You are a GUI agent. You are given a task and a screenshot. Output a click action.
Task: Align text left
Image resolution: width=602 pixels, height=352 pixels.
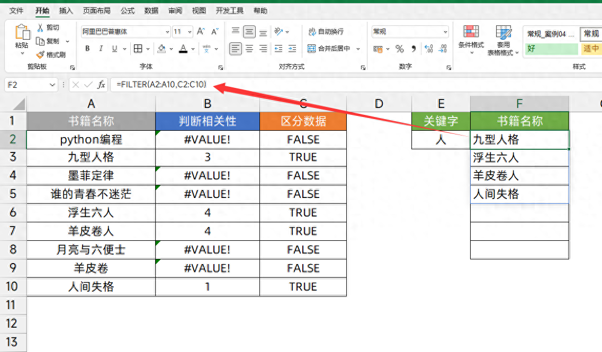[x=236, y=49]
